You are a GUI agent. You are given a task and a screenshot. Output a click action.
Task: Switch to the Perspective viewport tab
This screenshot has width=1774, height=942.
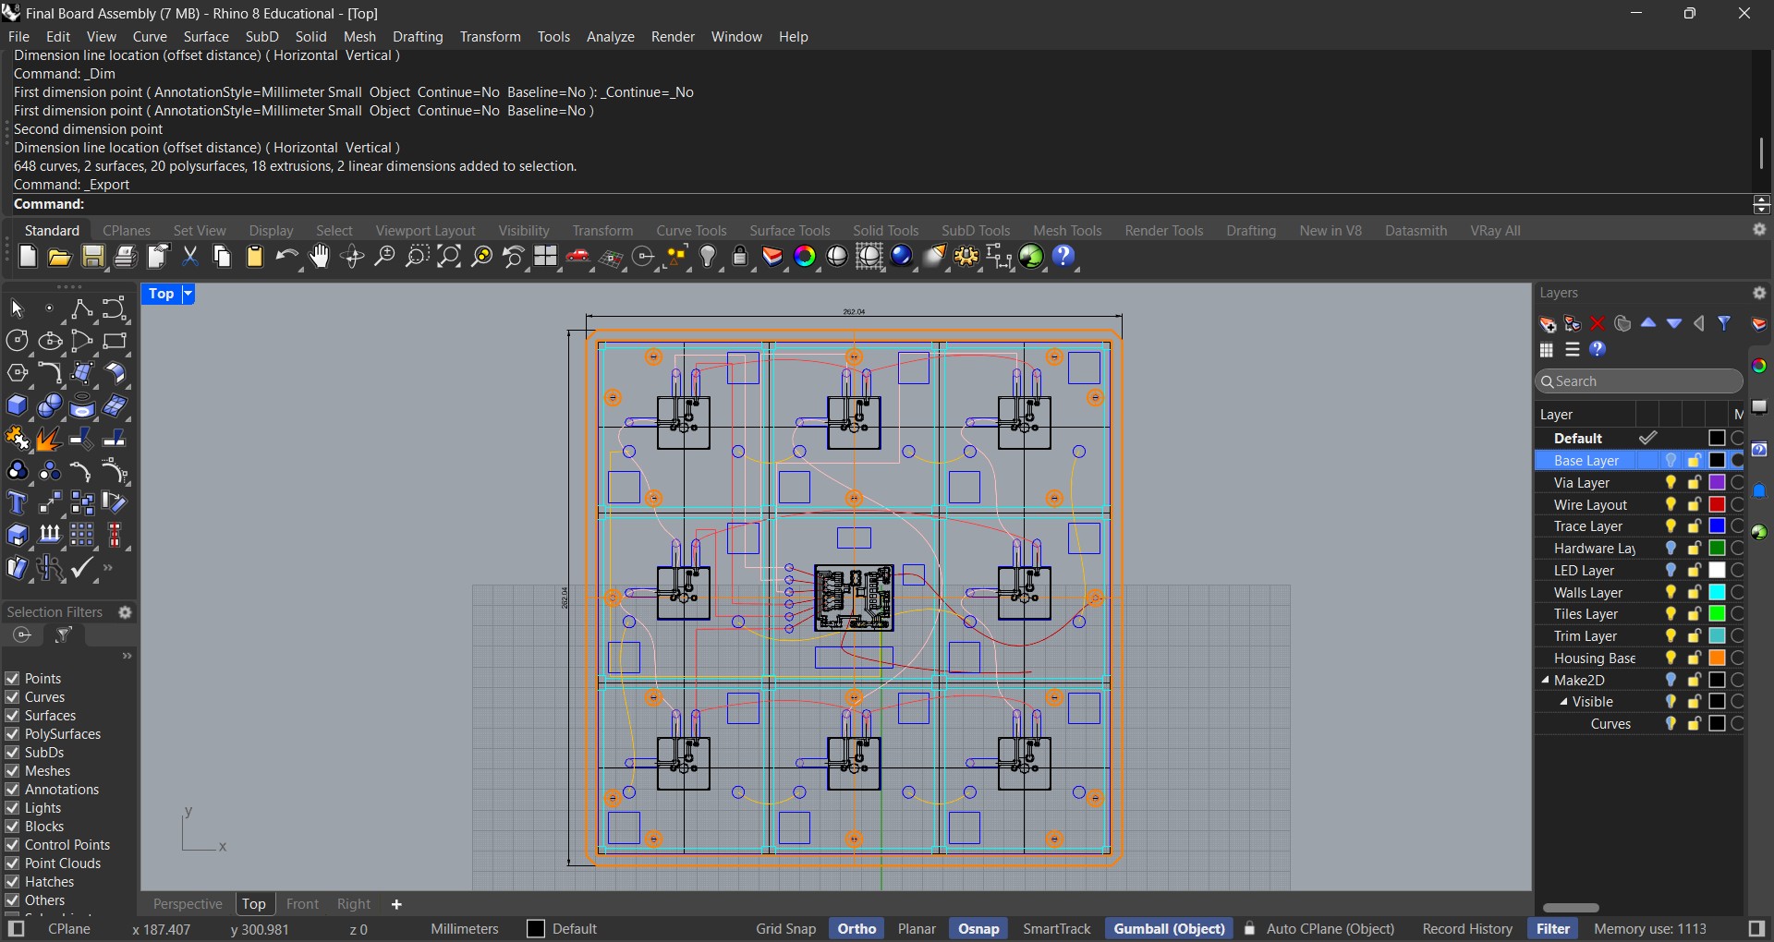[188, 904]
